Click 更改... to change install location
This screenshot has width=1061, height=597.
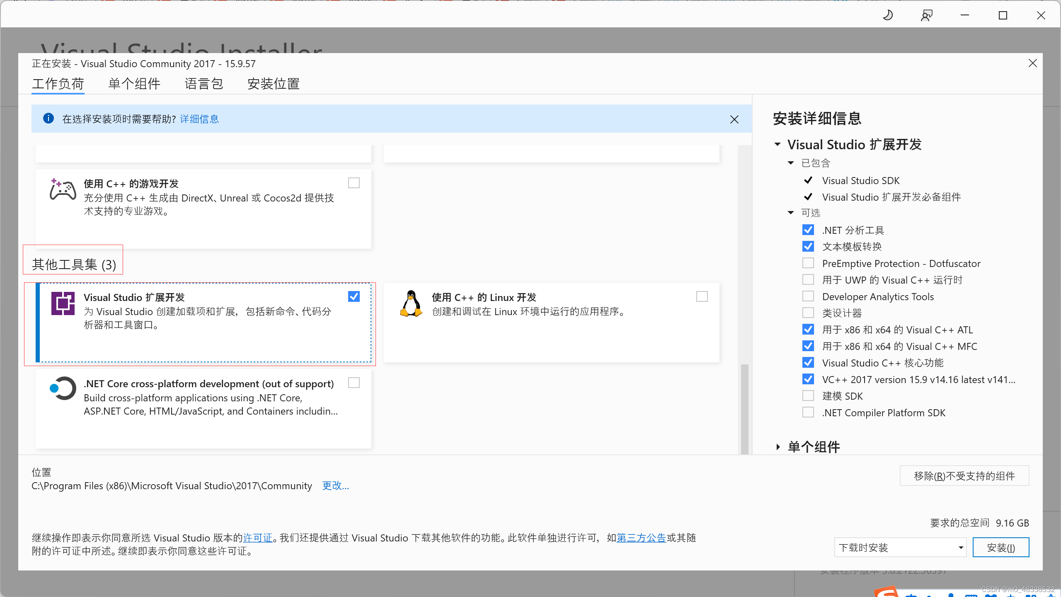[x=336, y=485]
